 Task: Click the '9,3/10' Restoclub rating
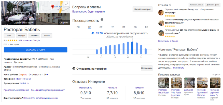(86, 93)
